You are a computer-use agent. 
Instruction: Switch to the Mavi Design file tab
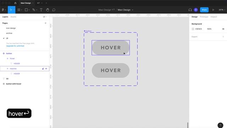click(x=26, y=3)
